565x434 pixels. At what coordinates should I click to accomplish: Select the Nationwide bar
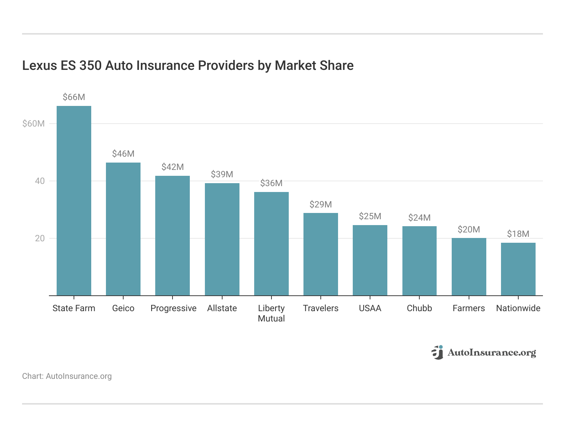518,269
